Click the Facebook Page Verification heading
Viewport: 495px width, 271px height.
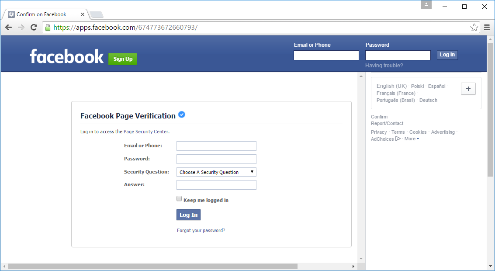[x=128, y=116]
